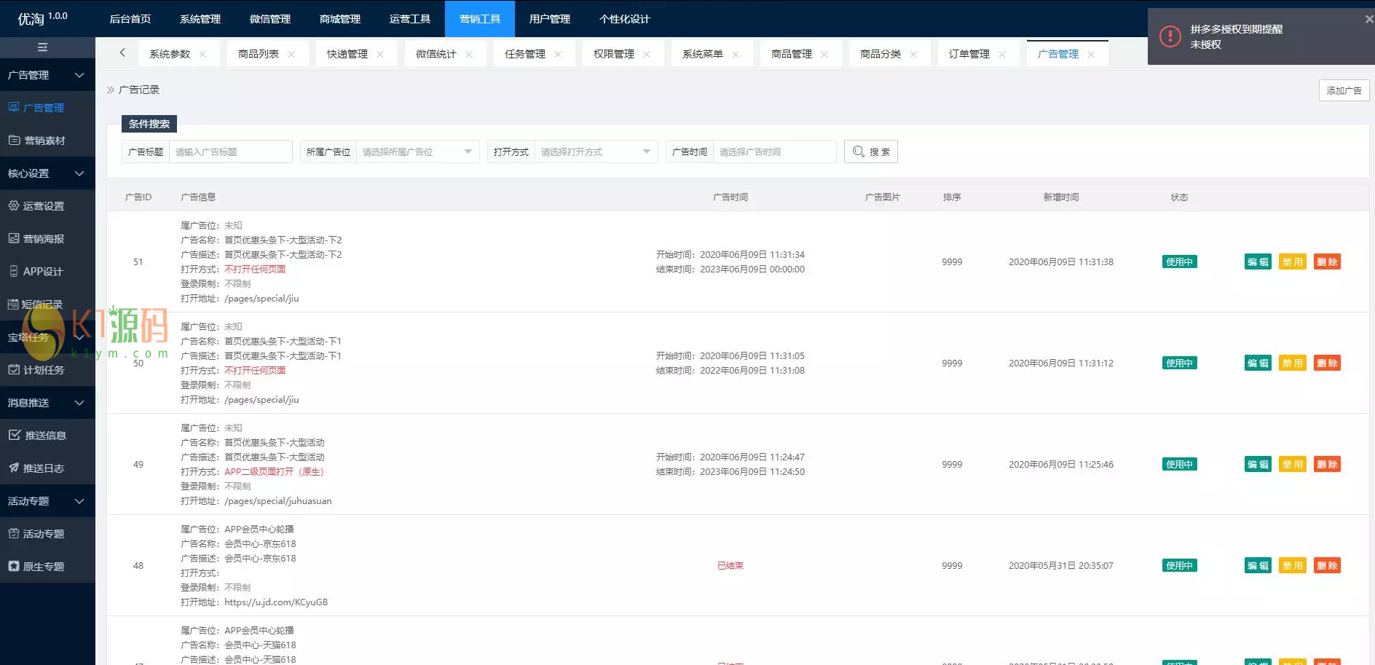The height and width of the screenshot is (665, 1375).
Task: Collapse the sidebar using the hamburger icon
Action: tap(42, 47)
